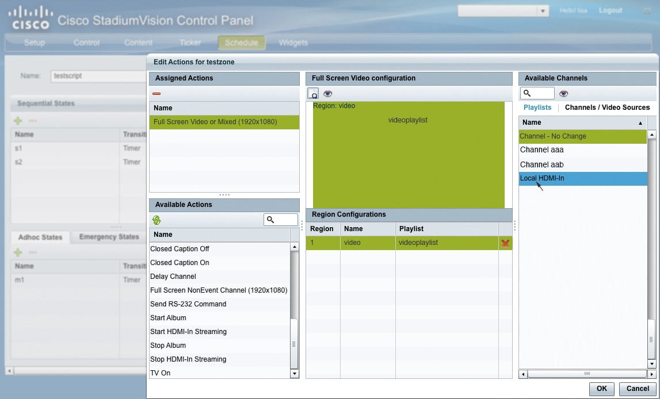
Task: Select Local HDMI-In in Available Channels
Action: pyautogui.click(x=583, y=178)
